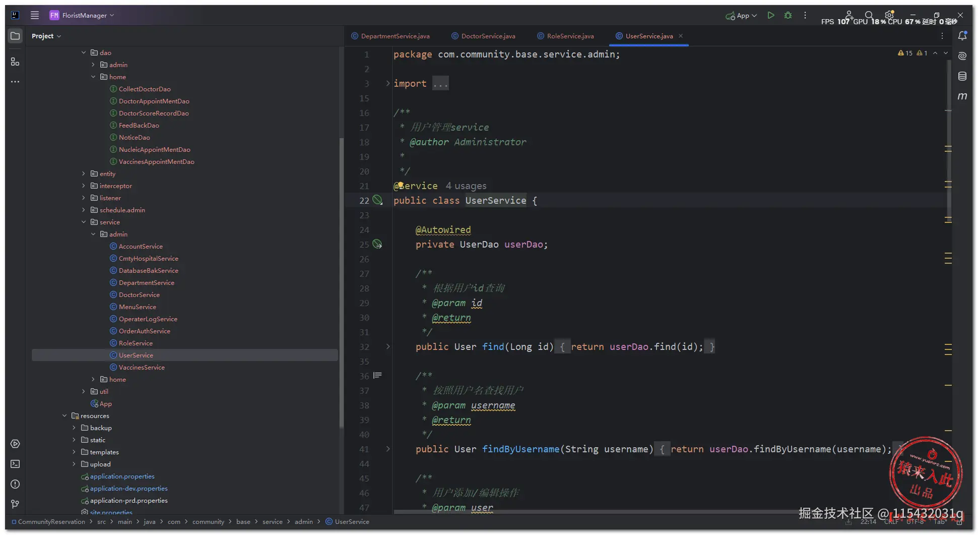Open inspection warnings widget showing 15
Screen dimensions: 978x535
[x=905, y=53]
